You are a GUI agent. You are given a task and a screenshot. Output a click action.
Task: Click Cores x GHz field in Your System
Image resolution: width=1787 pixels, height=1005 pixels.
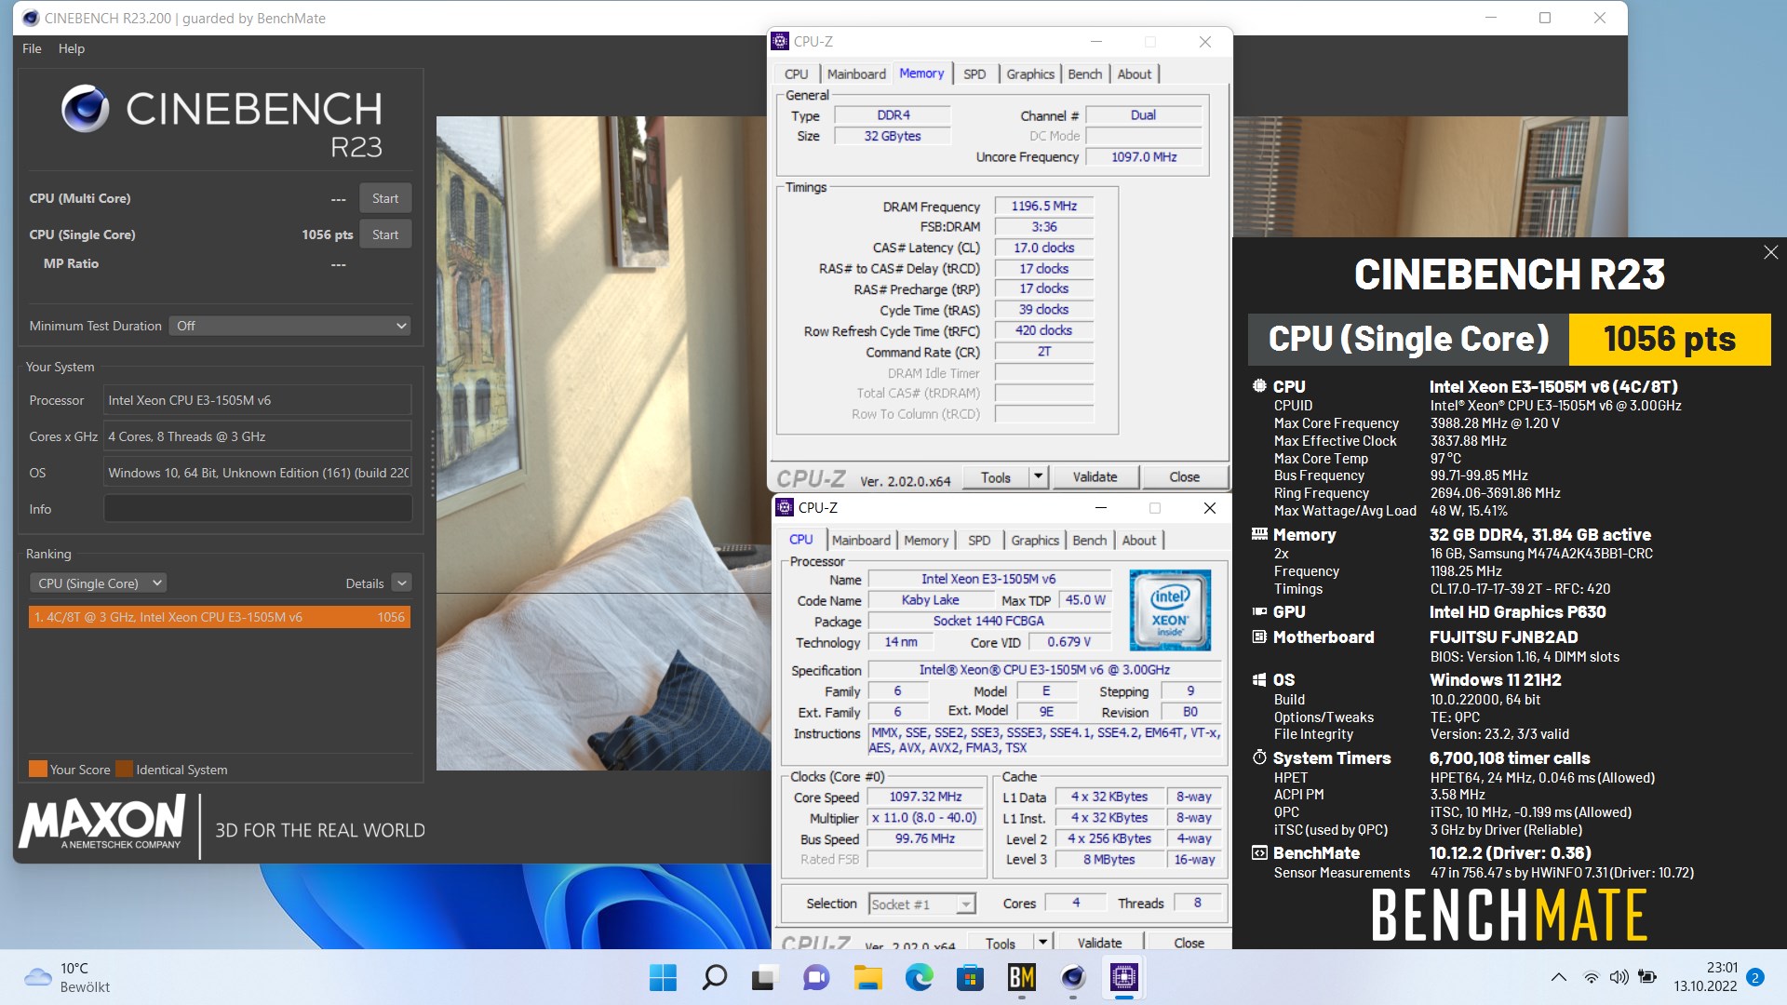tap(258, 436)
